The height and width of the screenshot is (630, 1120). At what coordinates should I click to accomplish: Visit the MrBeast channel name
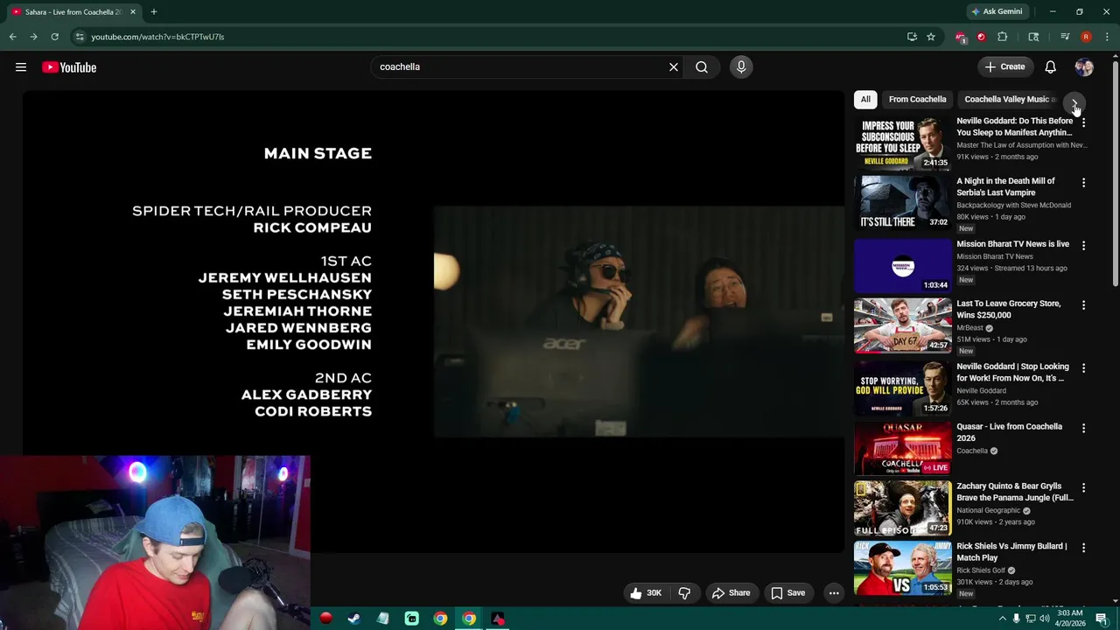click(x=969, y=327)
